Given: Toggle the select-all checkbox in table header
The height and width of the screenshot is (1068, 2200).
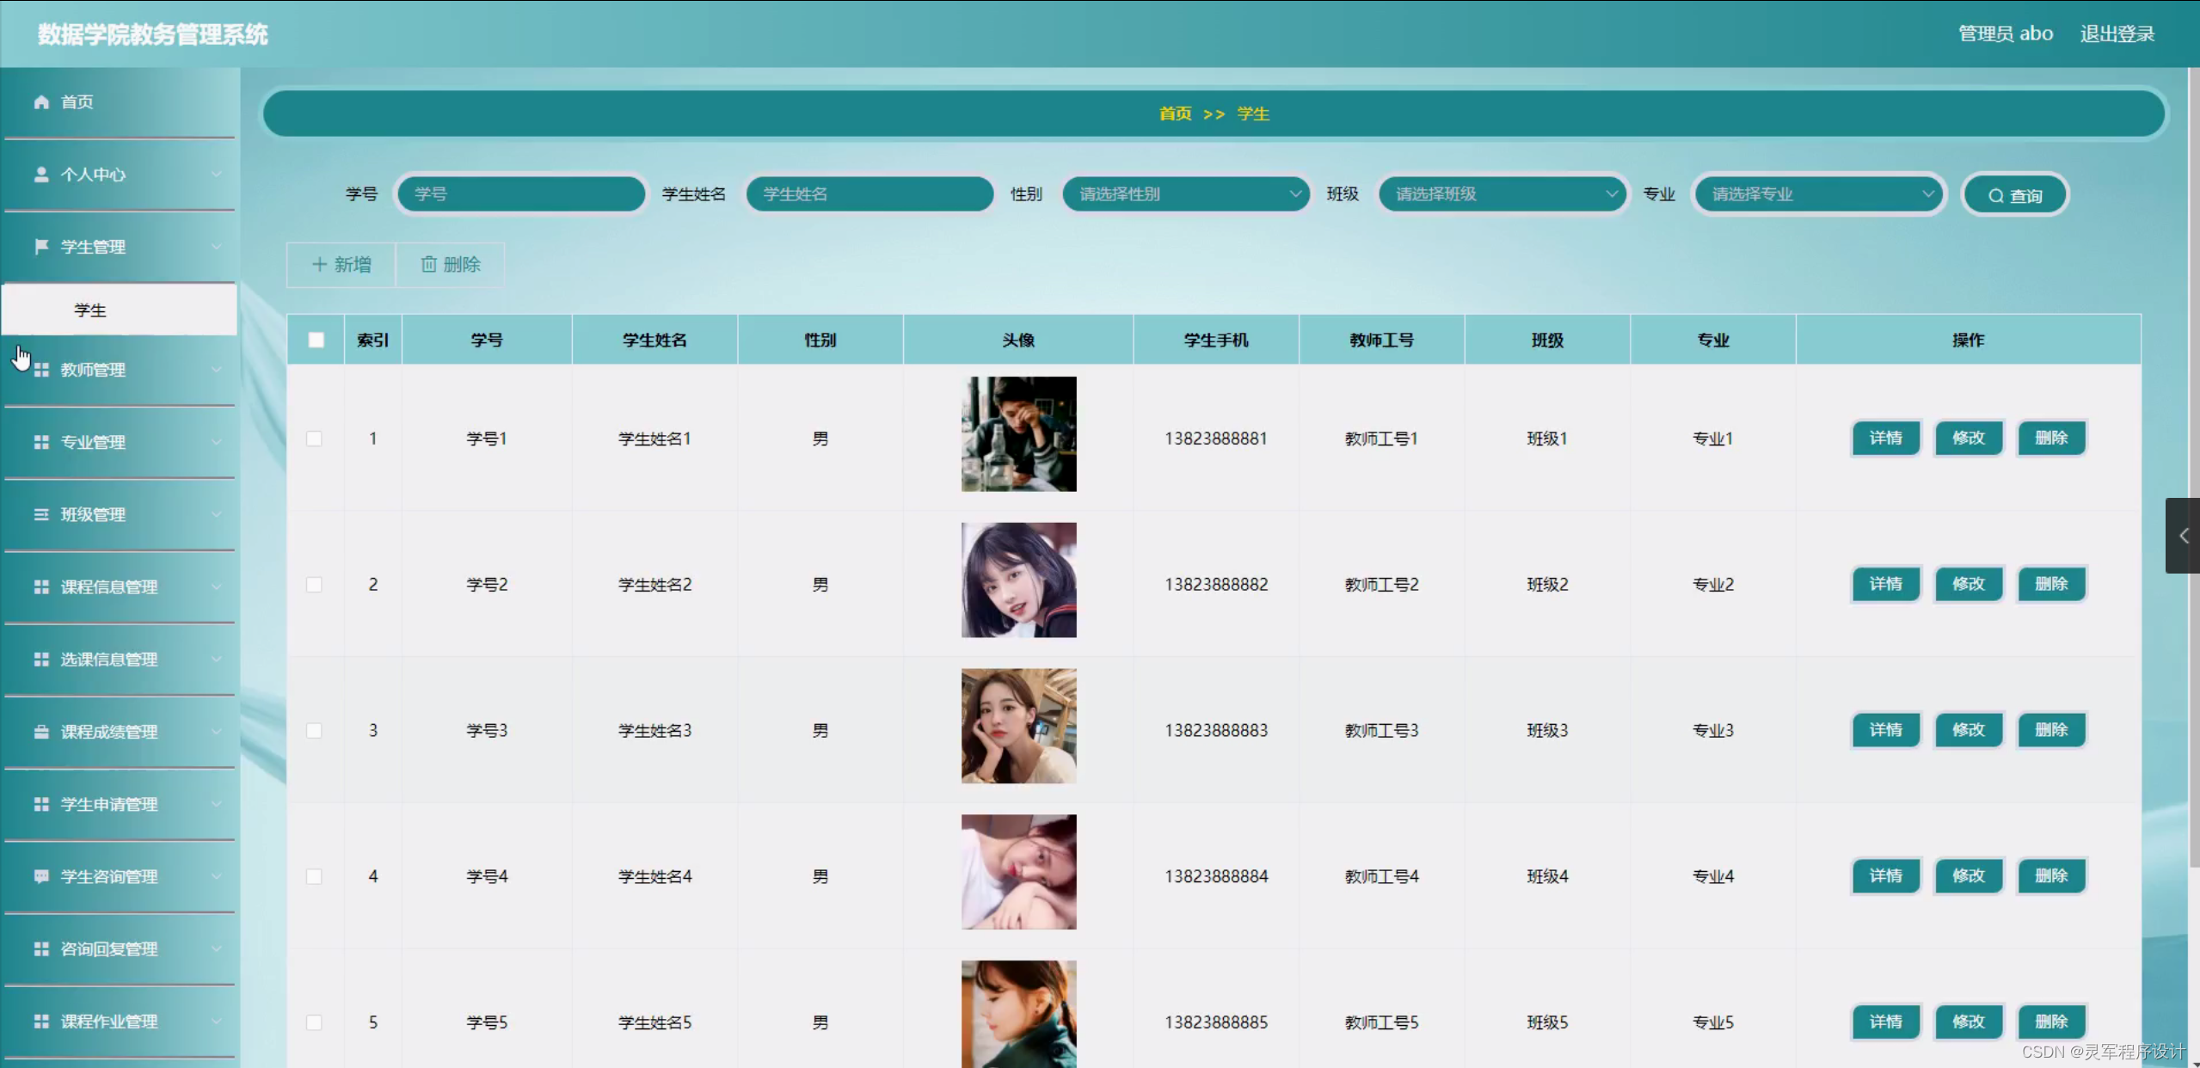Looking at the screenshot, I should 316,340.
